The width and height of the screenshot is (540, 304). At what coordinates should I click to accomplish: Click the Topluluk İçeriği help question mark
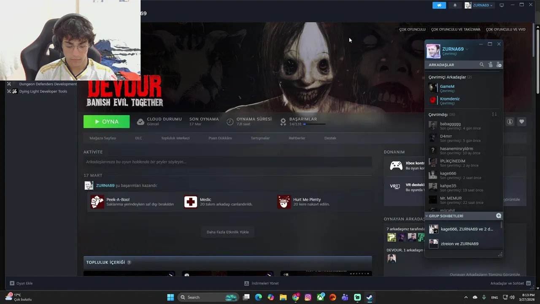129,262
